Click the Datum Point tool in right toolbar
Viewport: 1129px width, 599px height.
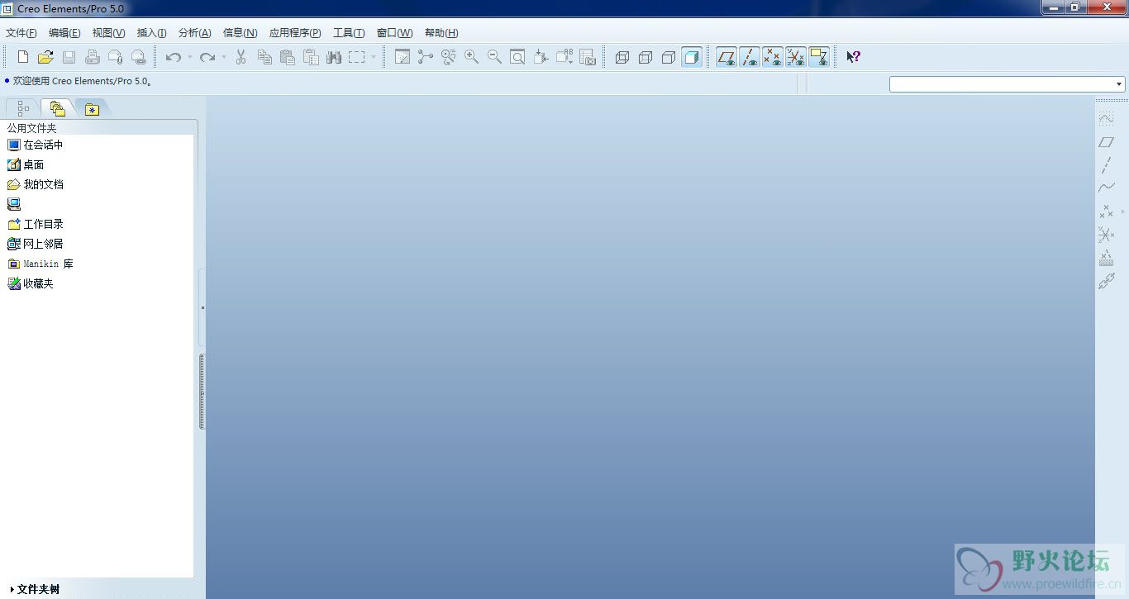pos(1106,212)
